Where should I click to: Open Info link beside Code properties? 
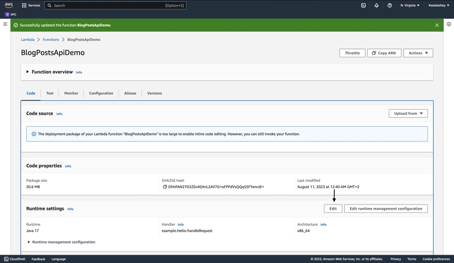coord(68,166)
